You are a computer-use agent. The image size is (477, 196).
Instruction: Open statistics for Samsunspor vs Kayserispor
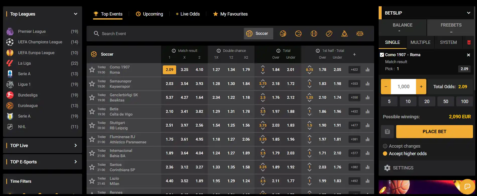pyautogui.click(x=368, y=84)
